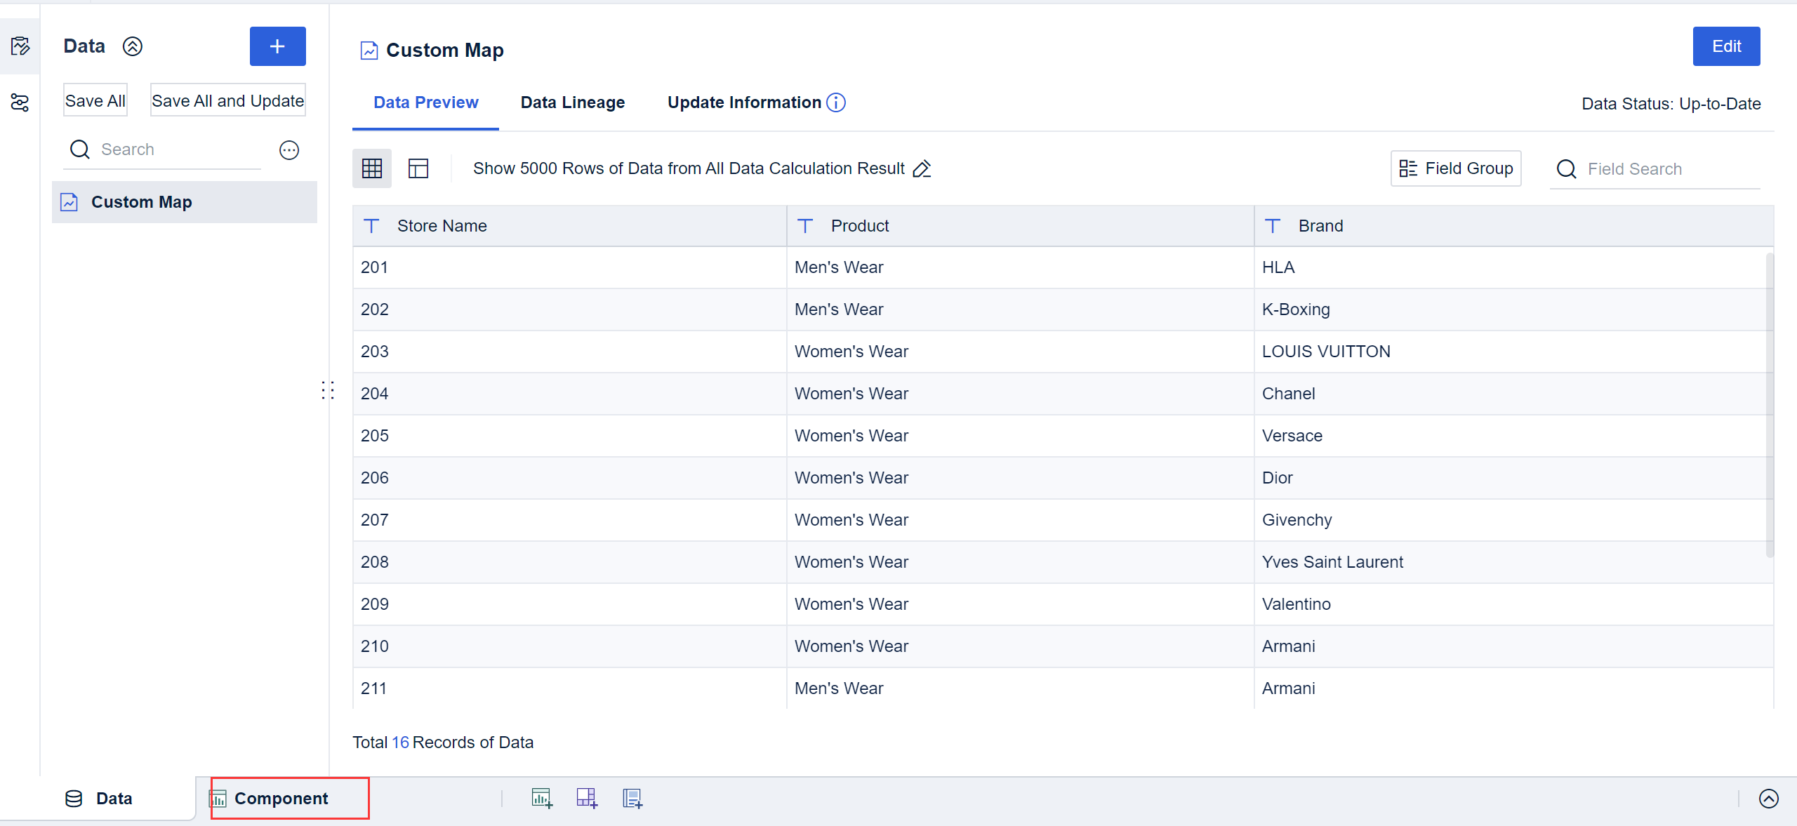1797x826 pixels.
Task: Click the Yves Saint Laurent cell
Action: click(x=1514, y=562)
